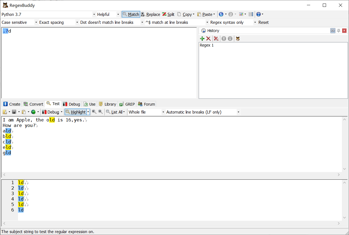The image size is (349, 235).
Task: Open the Use tab
Action: tap(90, 104)
